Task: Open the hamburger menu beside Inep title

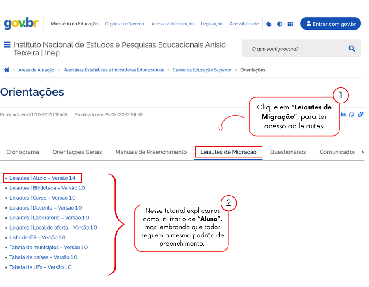Action: point(7,45)
